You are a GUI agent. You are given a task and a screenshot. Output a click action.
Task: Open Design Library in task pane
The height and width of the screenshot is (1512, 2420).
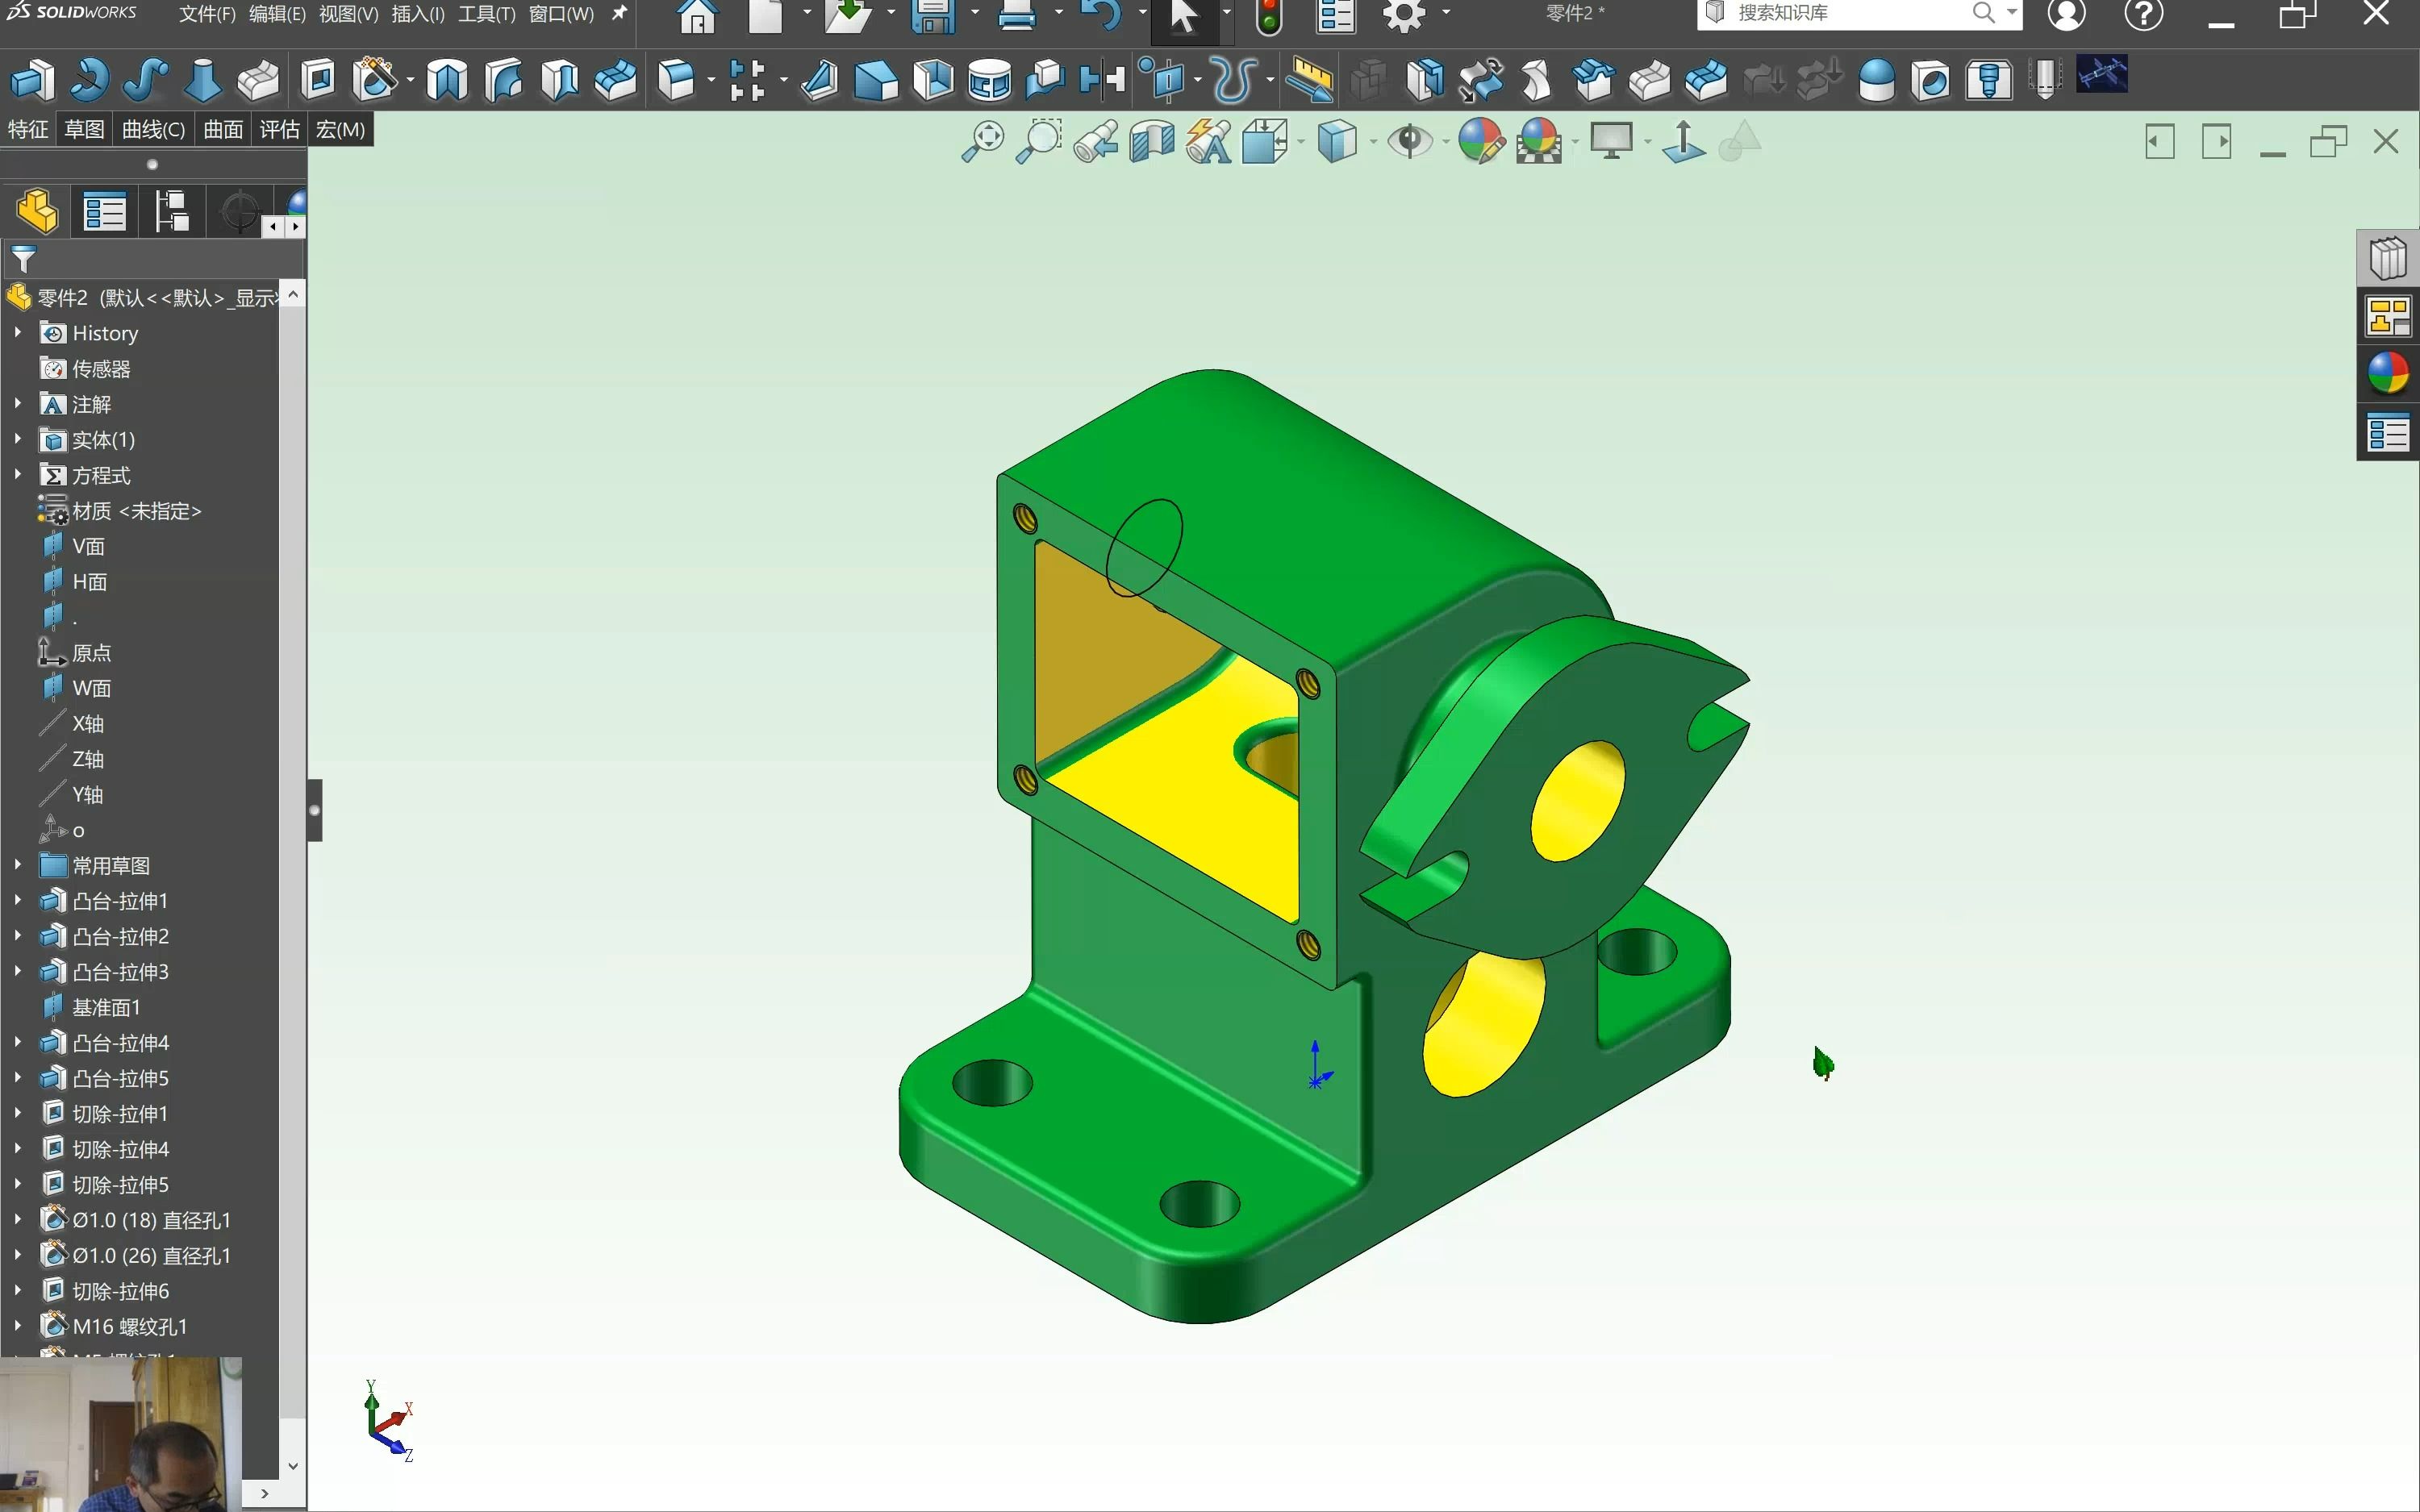(2388, 258)
